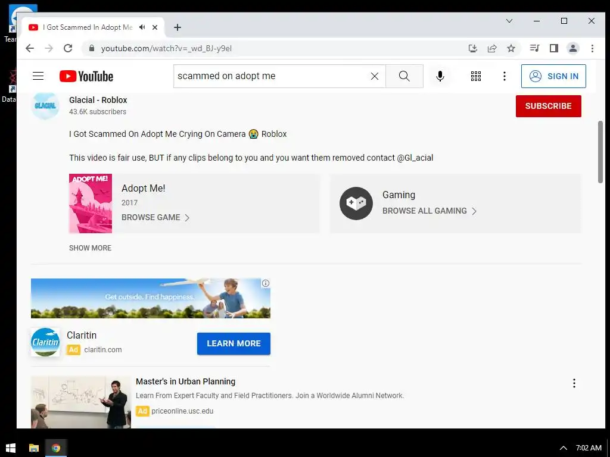The height and width of the screenshot is (457, 610).
Task: Open the YouTube apps grid icon
Action: tap(476, 76)
